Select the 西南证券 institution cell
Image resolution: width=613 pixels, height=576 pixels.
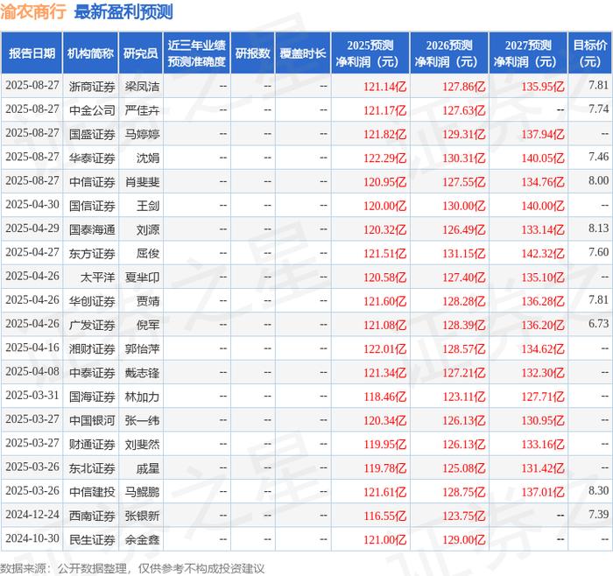coord(92,516)
